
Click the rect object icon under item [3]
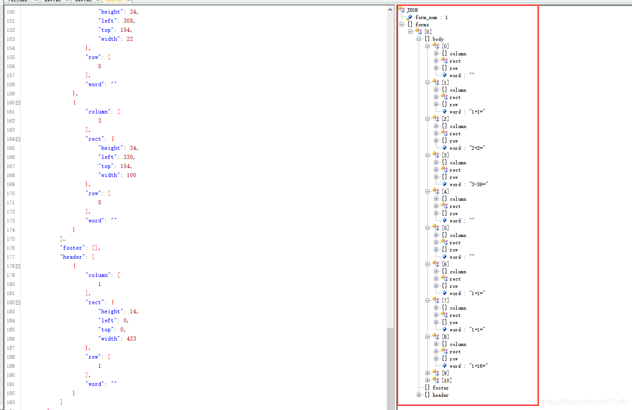pos(444,169)
